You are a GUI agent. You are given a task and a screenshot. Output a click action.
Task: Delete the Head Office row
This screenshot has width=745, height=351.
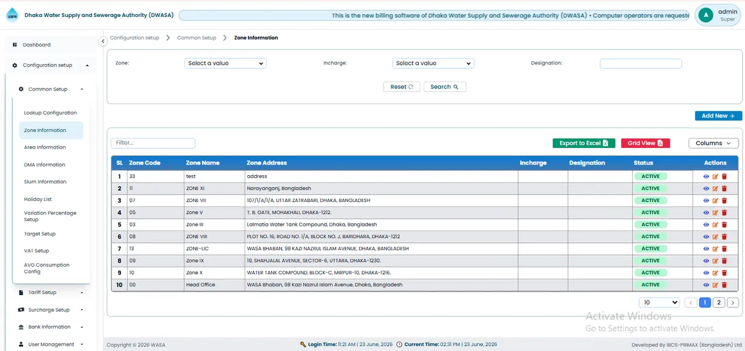click(x=725, y=285)
